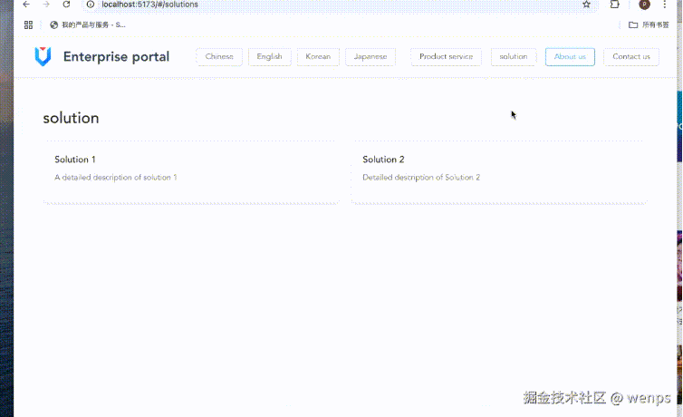This screenshot has height=417, width=683.
Task: Open the site info icon in address bar
Action: 91,5
